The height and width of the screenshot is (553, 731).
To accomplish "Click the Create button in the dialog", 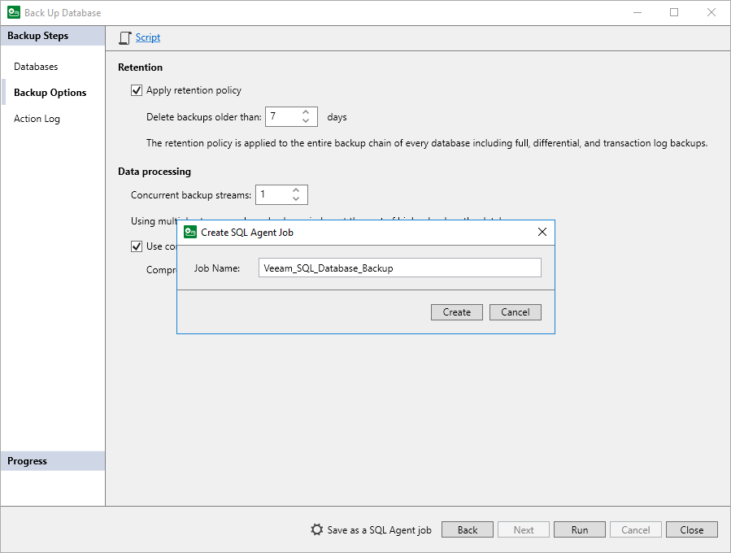I will pyautogui.click(x=456, y=311).
